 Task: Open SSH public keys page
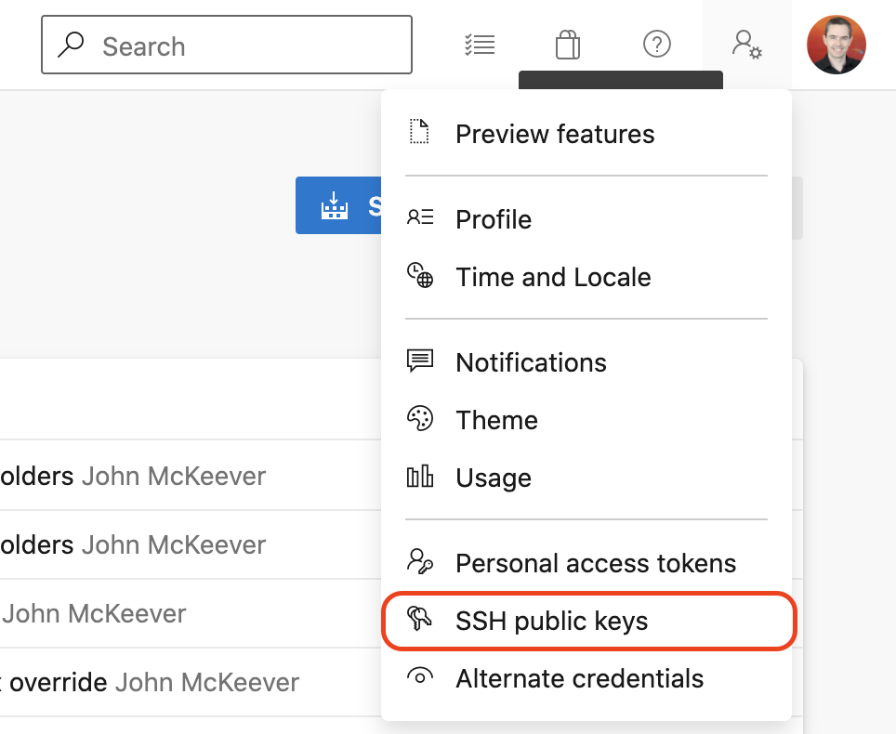[x=552, y=621]
